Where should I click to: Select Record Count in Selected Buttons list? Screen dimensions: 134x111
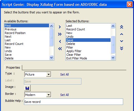[88, 29]
